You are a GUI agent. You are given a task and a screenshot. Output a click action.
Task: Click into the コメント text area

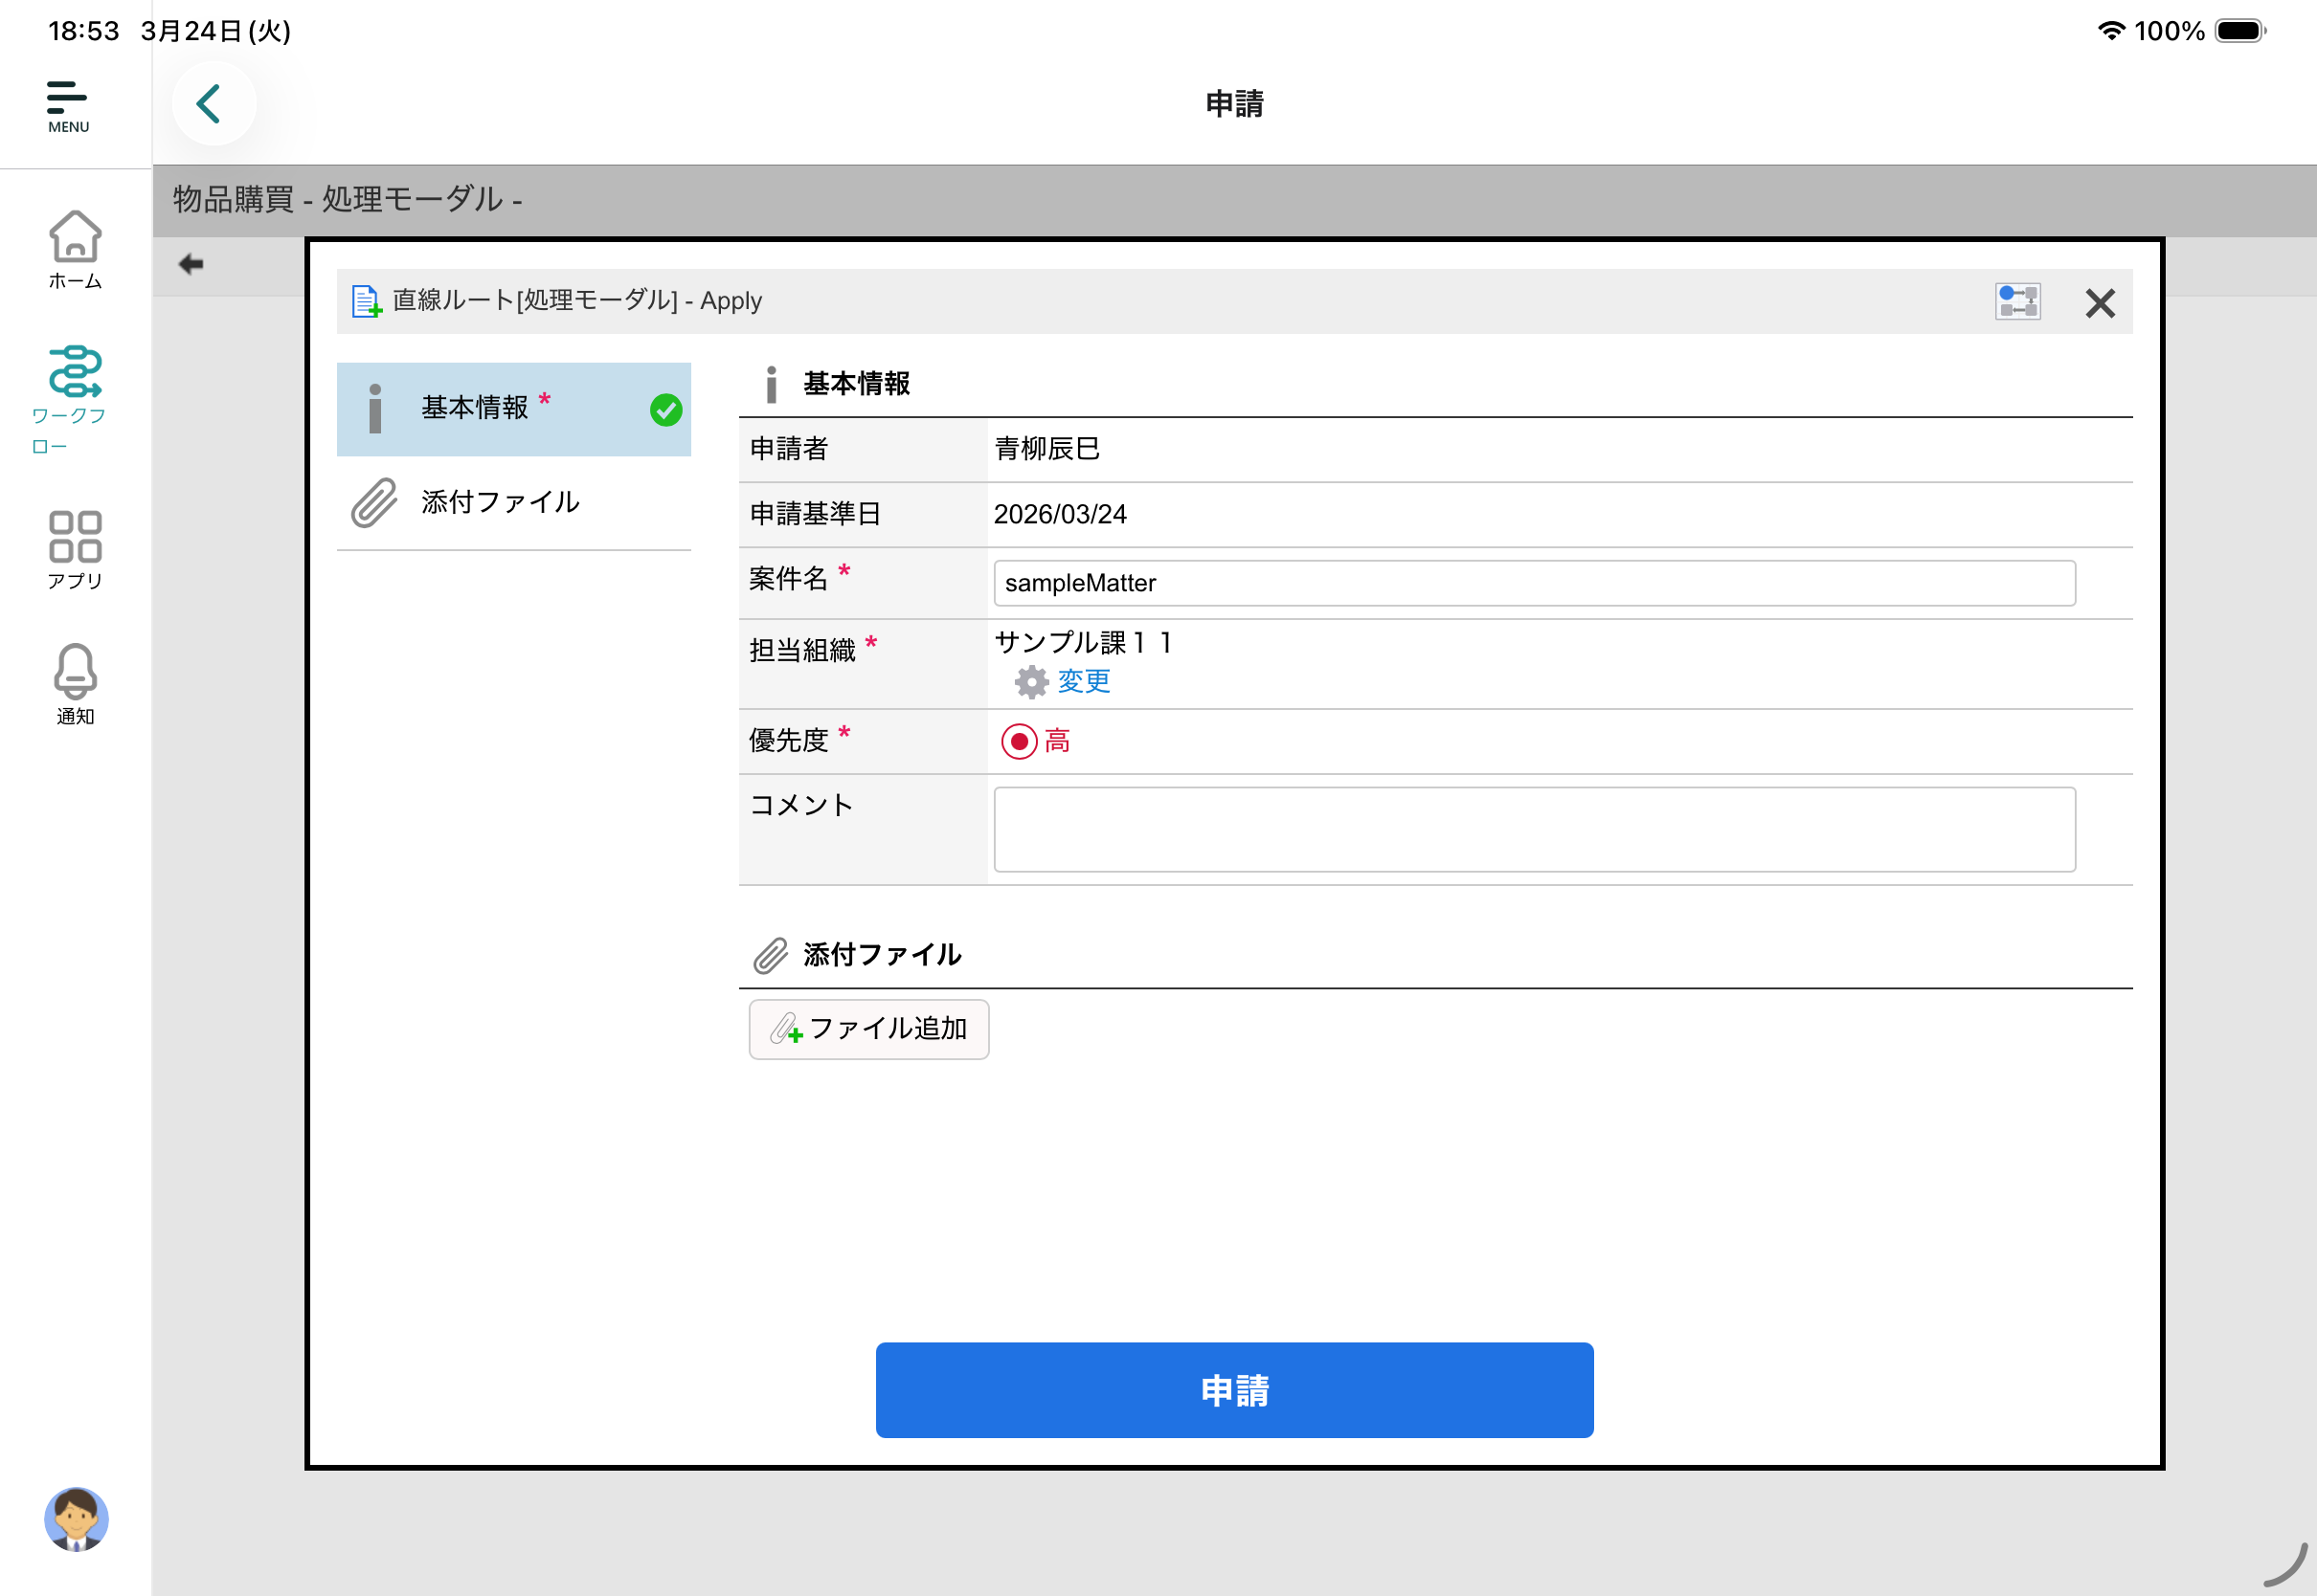pyautogui.click(x=1534, y=829)
